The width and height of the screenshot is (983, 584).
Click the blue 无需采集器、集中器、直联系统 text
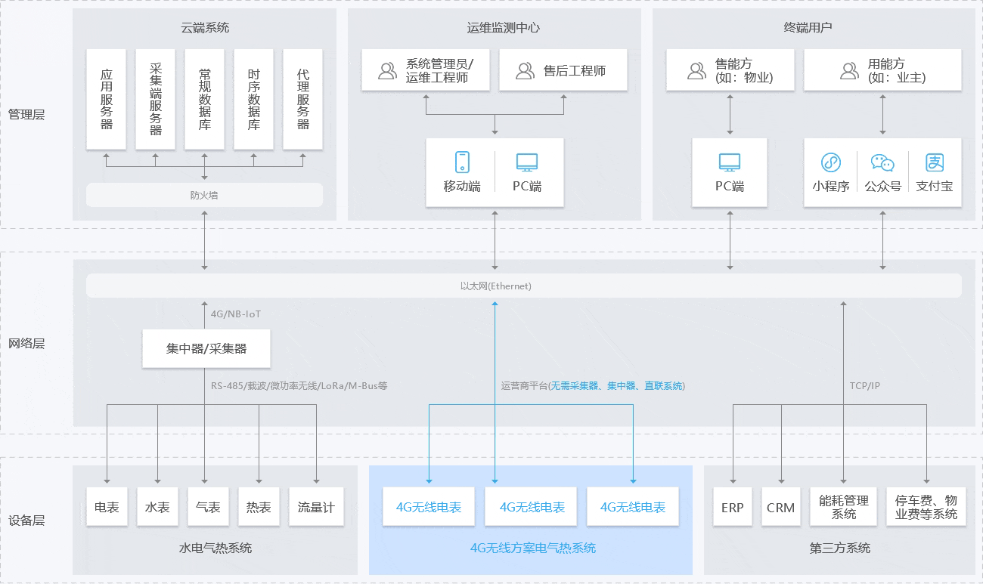coord(617,386)
